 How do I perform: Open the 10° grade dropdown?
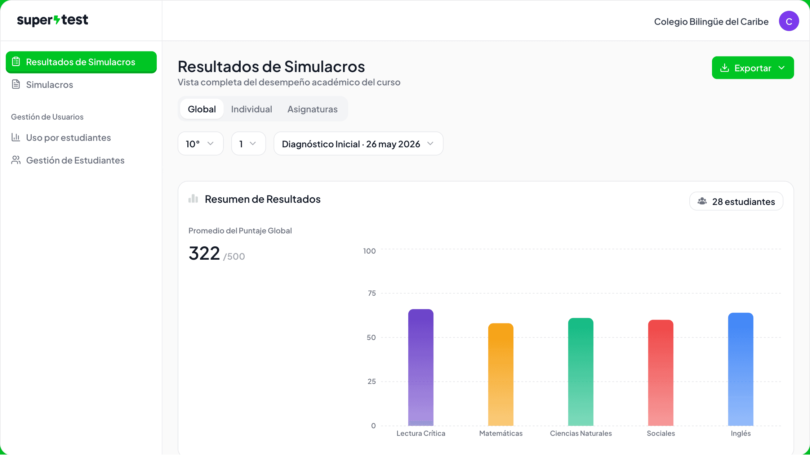click(201, 143)
